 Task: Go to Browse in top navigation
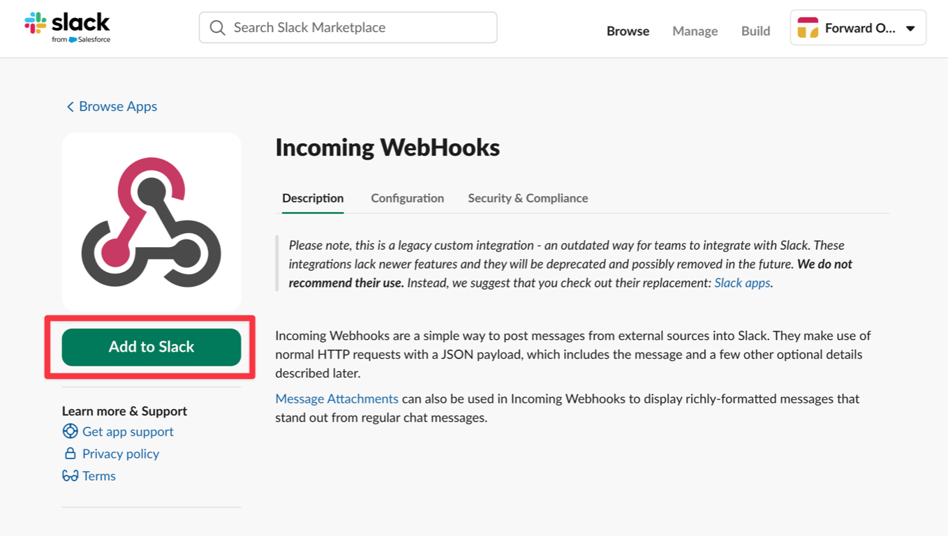(628, 31)
